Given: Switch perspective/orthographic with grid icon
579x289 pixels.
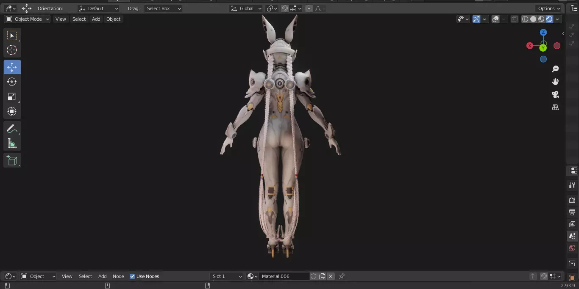Looking at the screenshot, I should click(x=555, y=107).
